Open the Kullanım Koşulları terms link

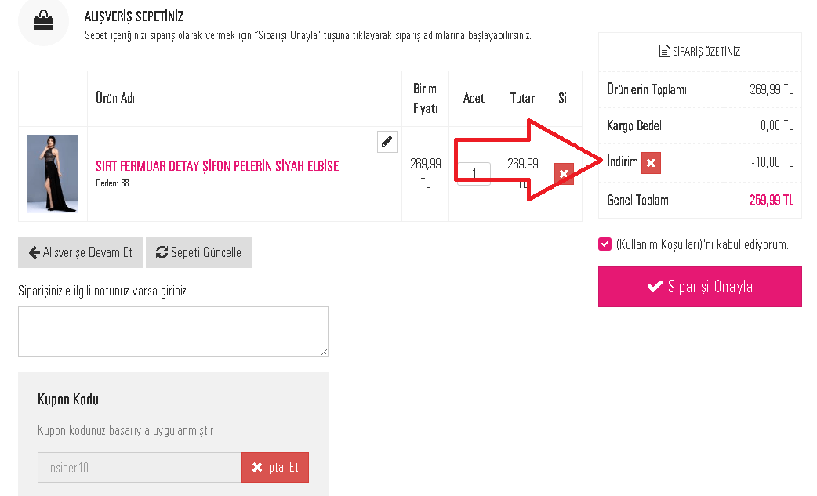660,244
